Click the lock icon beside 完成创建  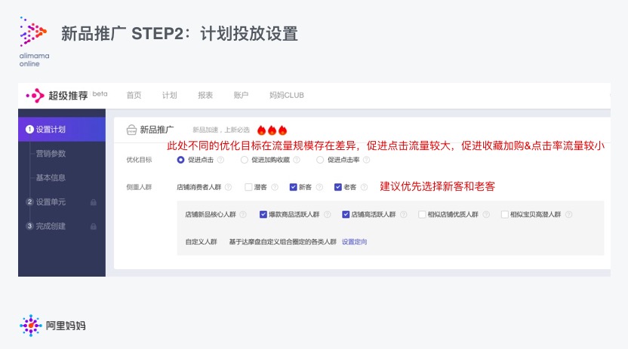coord(94,227)
